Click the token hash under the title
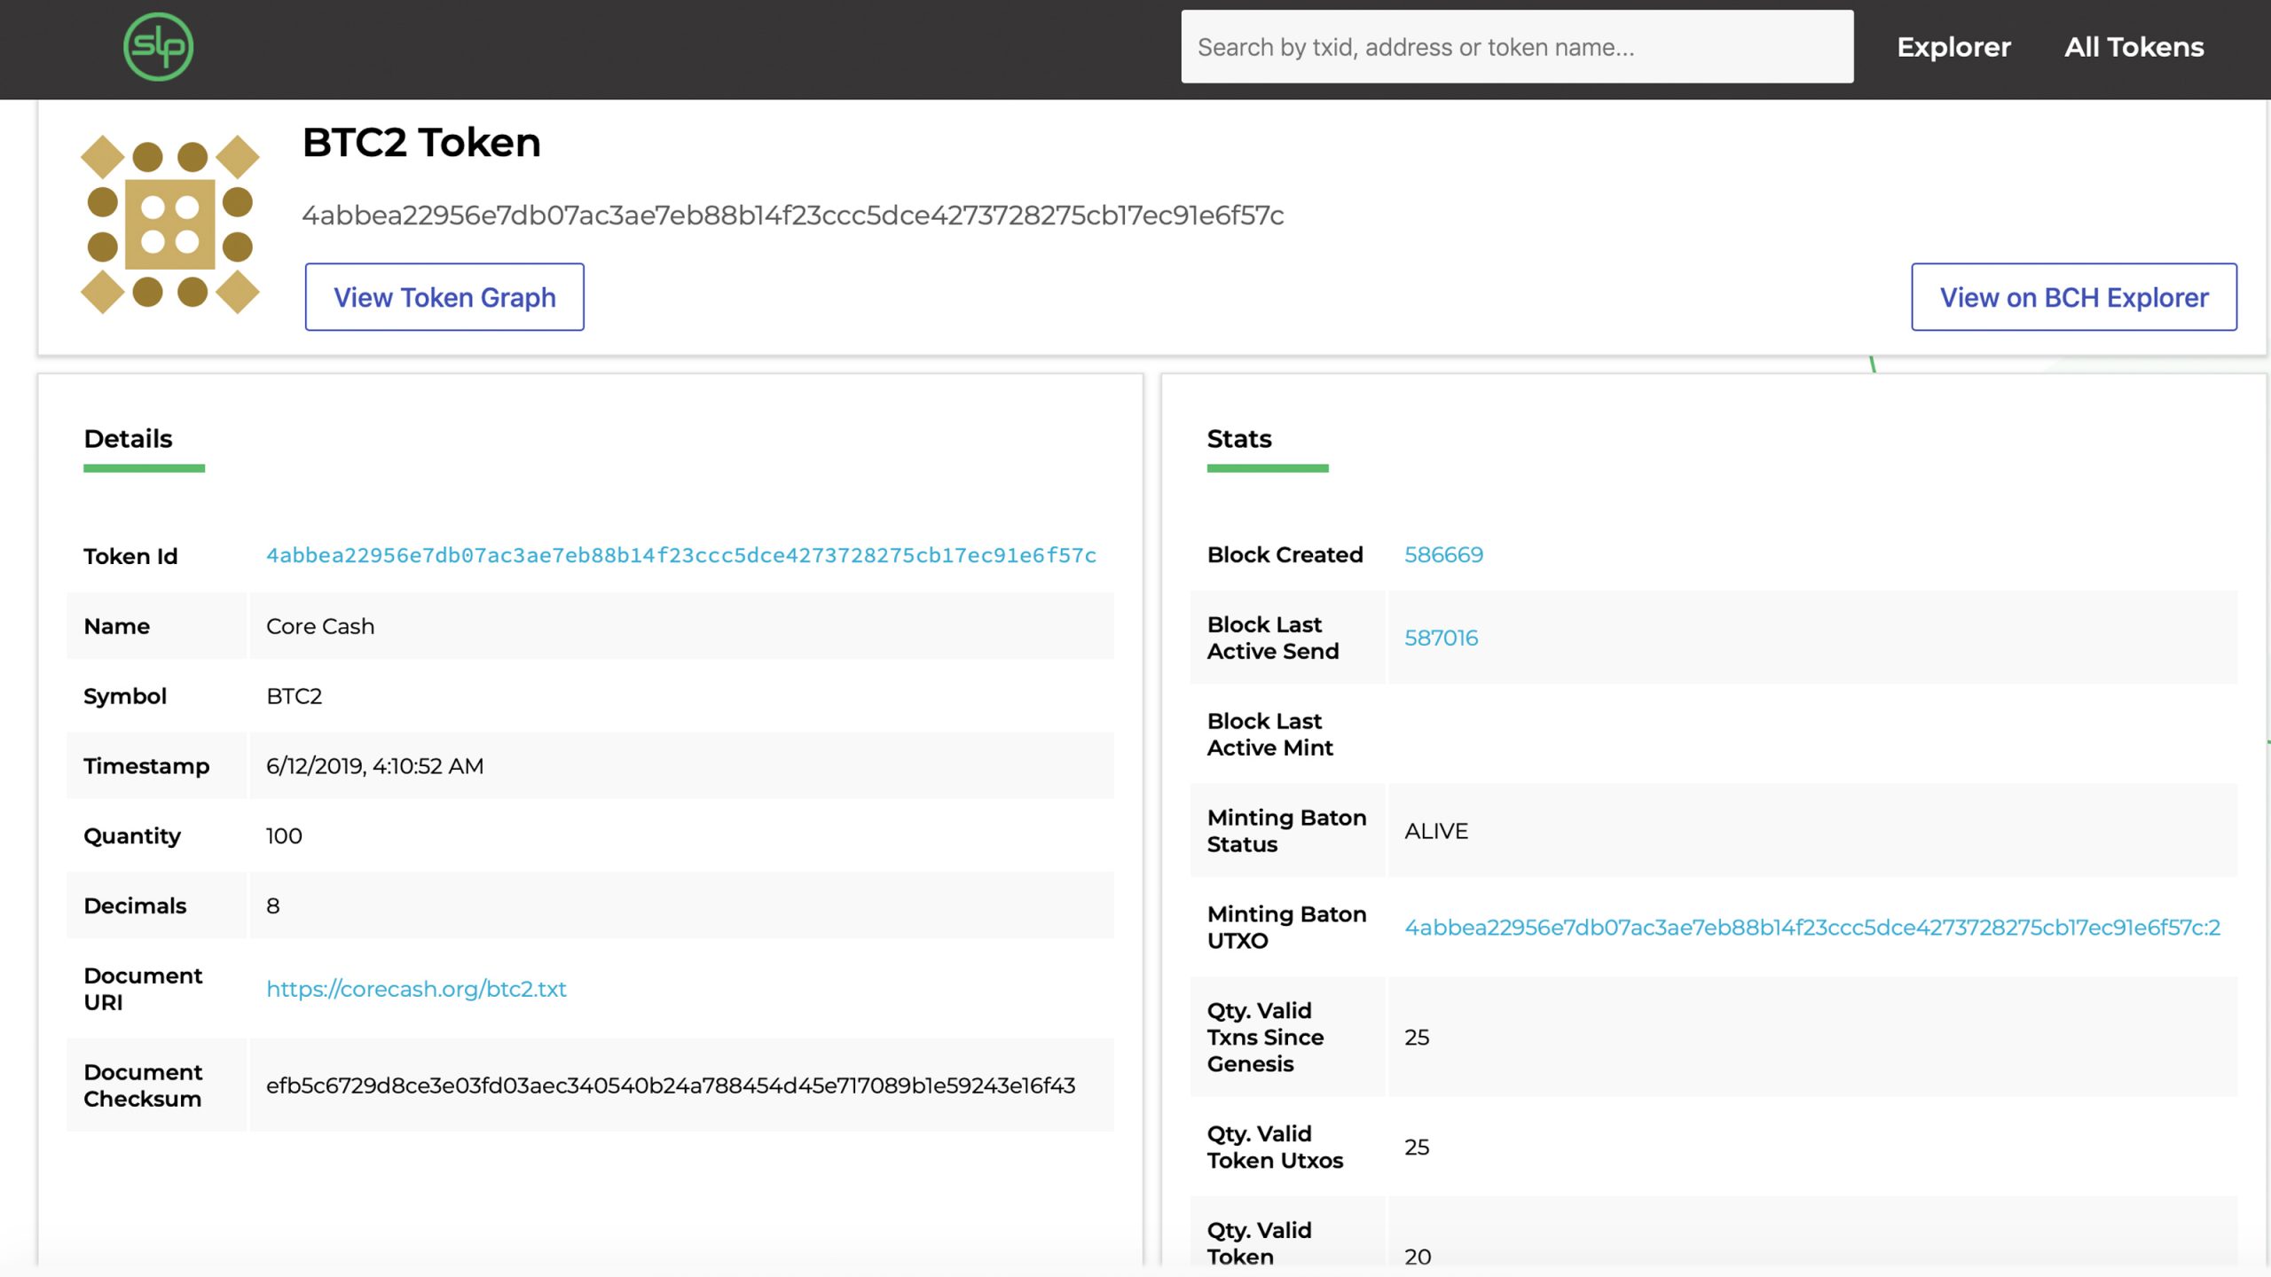 (x=792, y=215)
